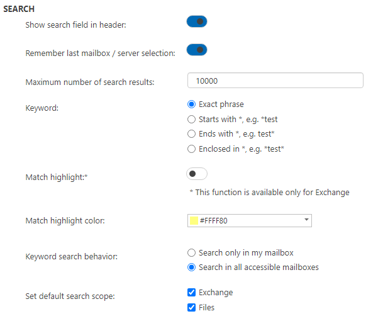Click the 'Keyword search behavior:' label

[72, 257]
